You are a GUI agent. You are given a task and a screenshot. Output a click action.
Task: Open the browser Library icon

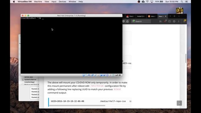point(160,21)
